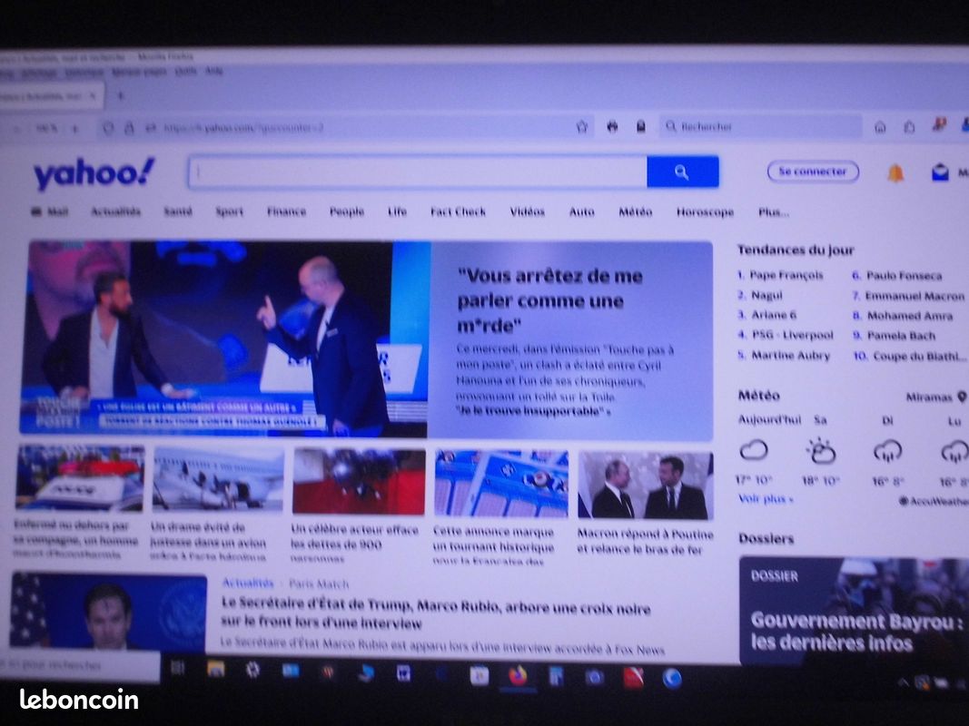This screenshot has width=969, height=726.
Task: Open the Marque-pages menu
Action: click(140, 73)
